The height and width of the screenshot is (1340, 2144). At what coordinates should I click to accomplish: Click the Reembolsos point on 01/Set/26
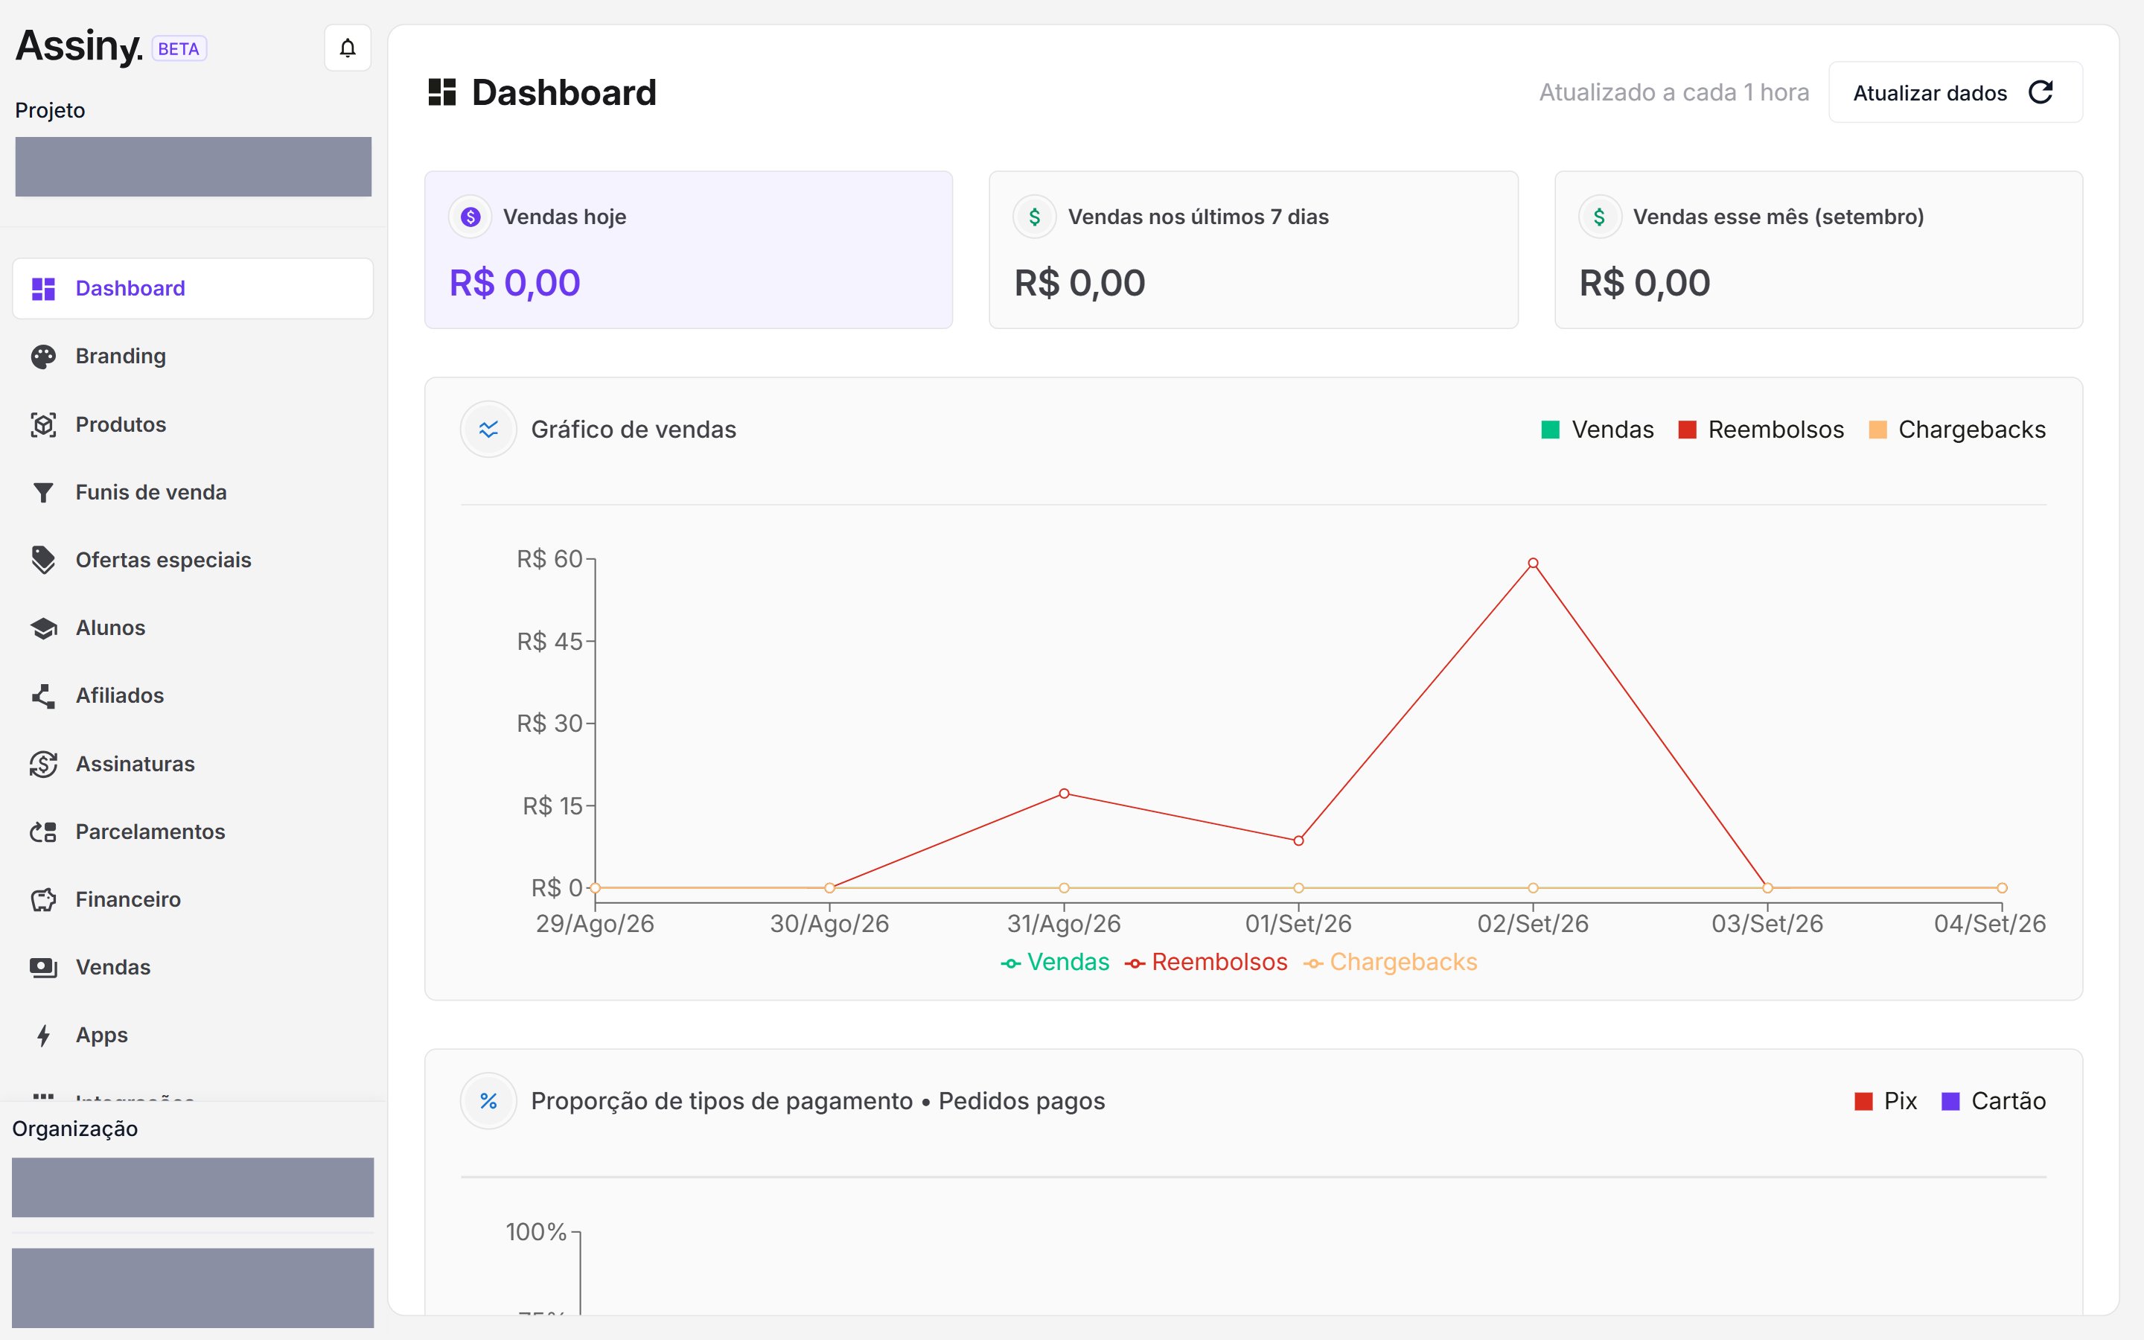coord(1298,841)
